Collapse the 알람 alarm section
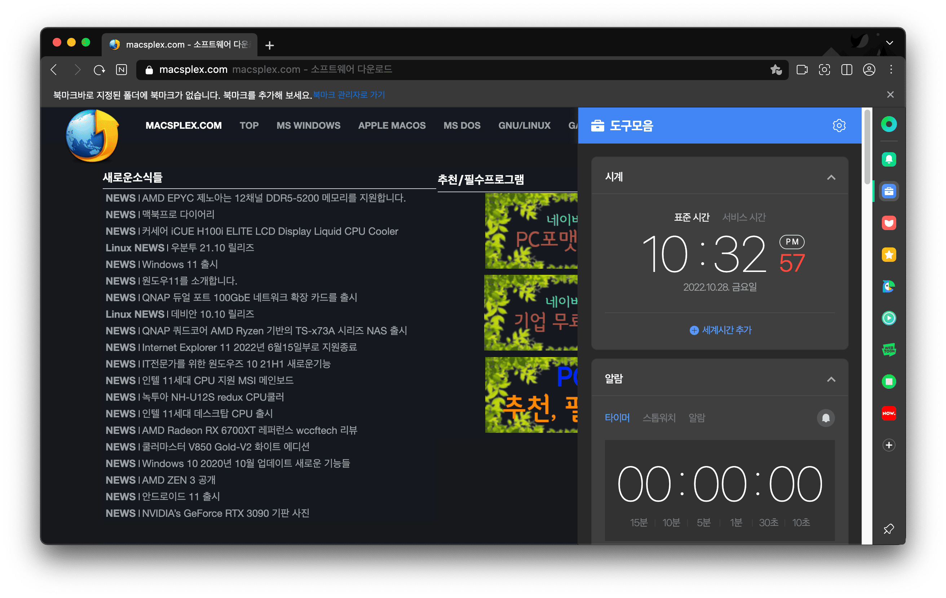Screen dimensions: 946x598 point(831,379)
